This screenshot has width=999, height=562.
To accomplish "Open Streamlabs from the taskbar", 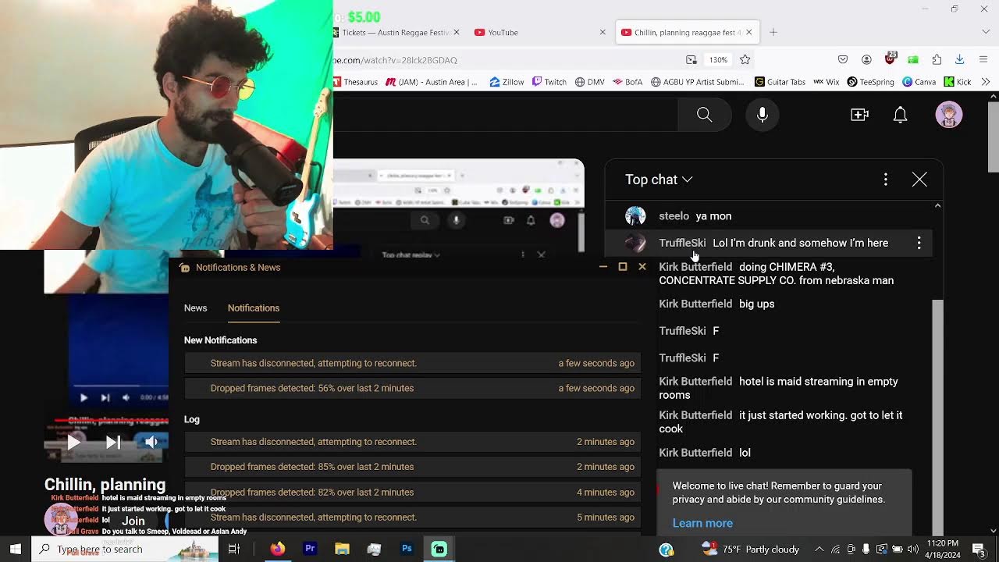I will (x=439, y=549).
